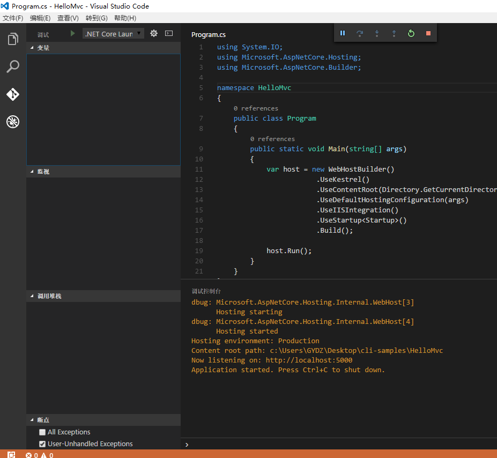Stop the debugging session
This screenshot has width=497, height=458.
tap(428, 33)
